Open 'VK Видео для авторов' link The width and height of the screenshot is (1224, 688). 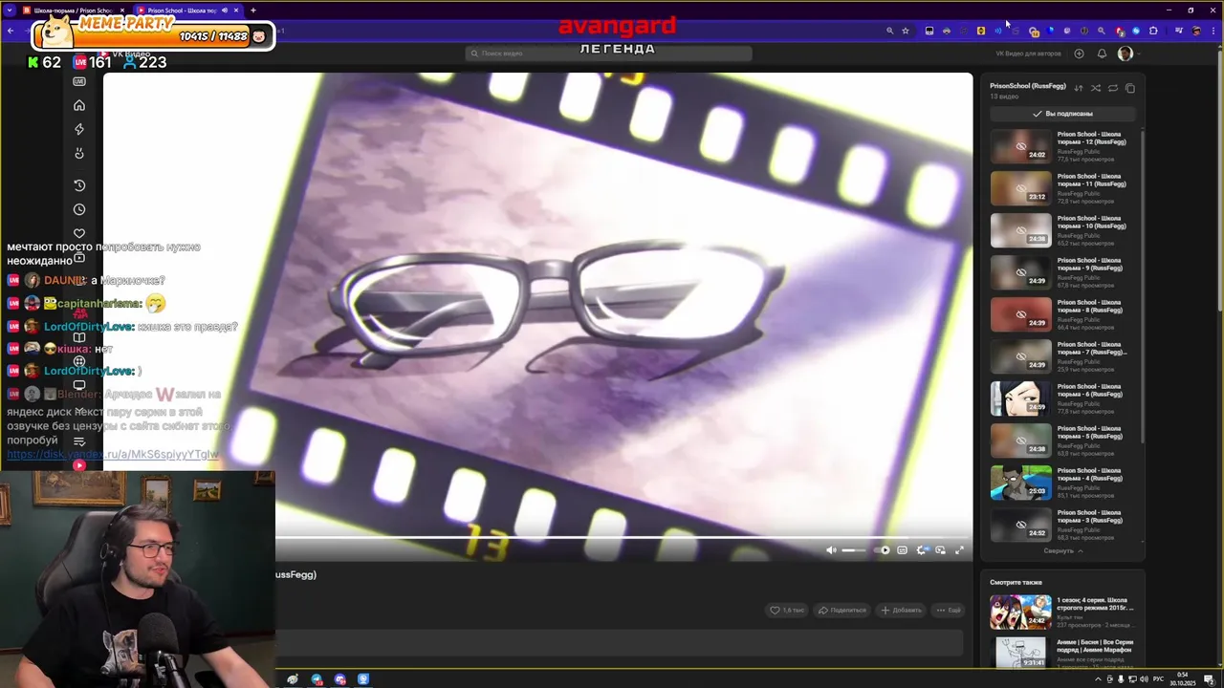1028,54
